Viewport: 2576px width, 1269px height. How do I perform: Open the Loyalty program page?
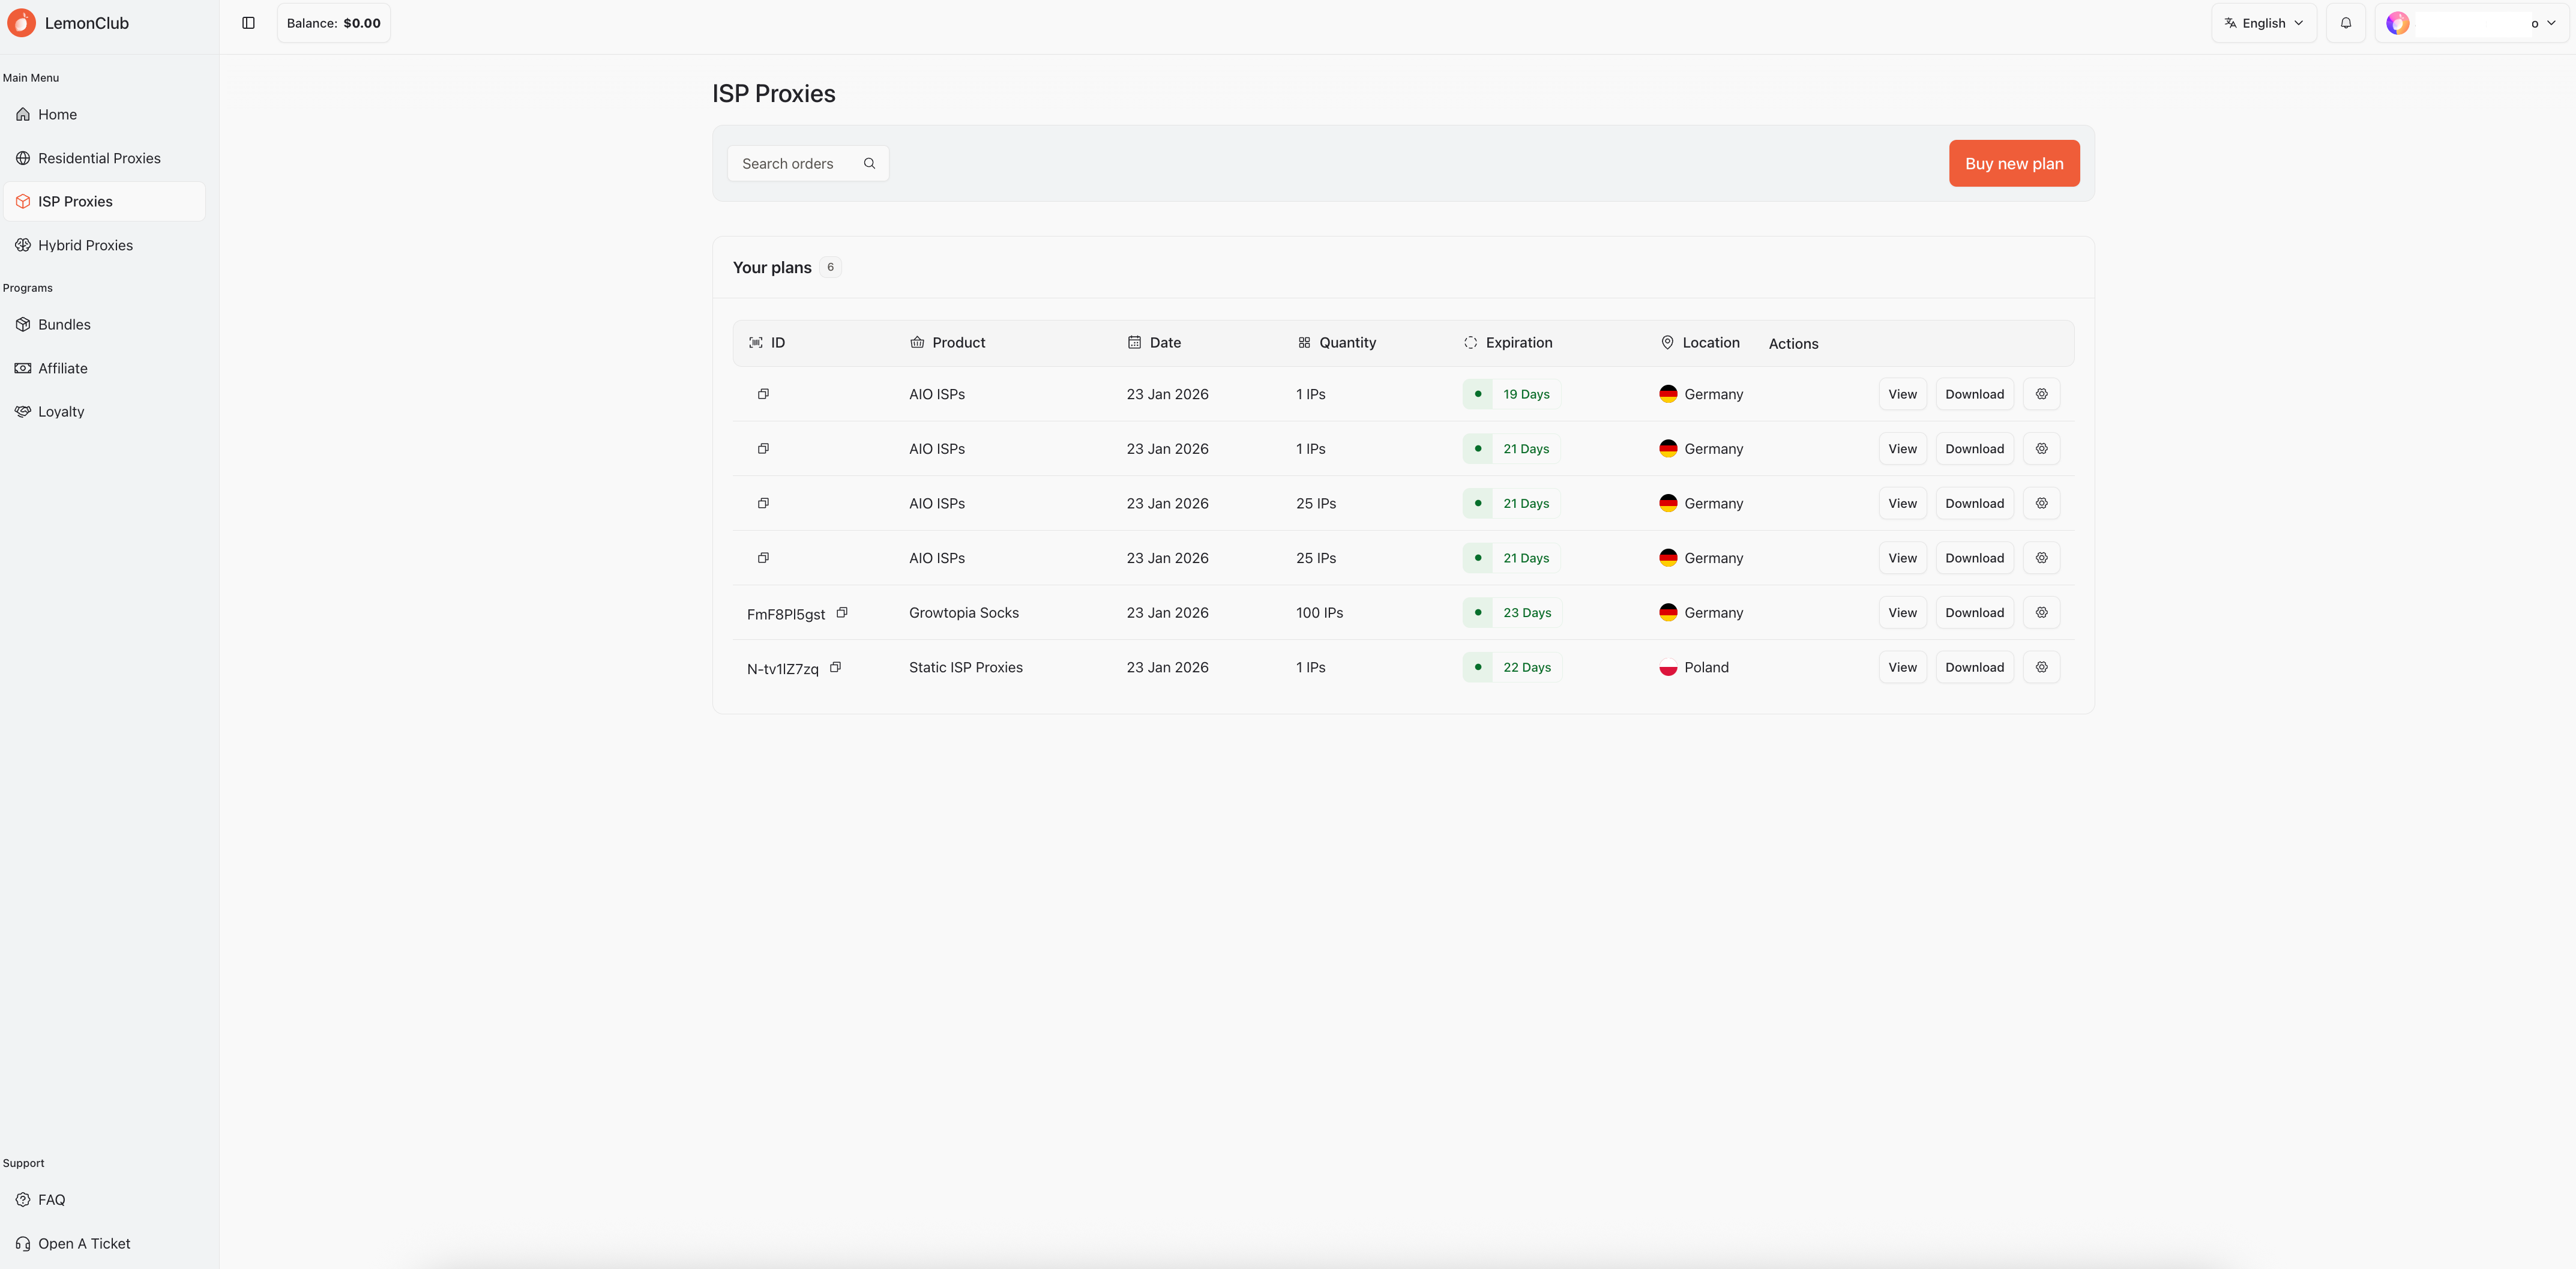104,412
